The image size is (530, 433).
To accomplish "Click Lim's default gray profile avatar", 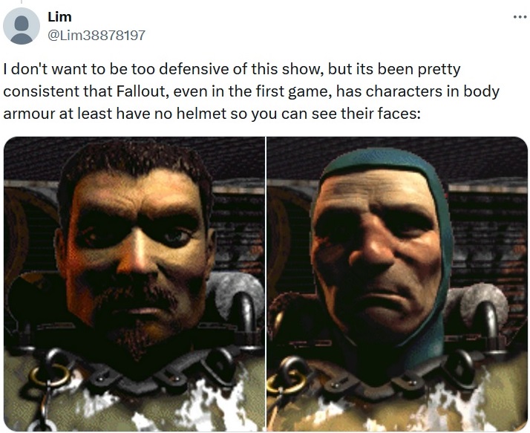I will coord(22,26).
